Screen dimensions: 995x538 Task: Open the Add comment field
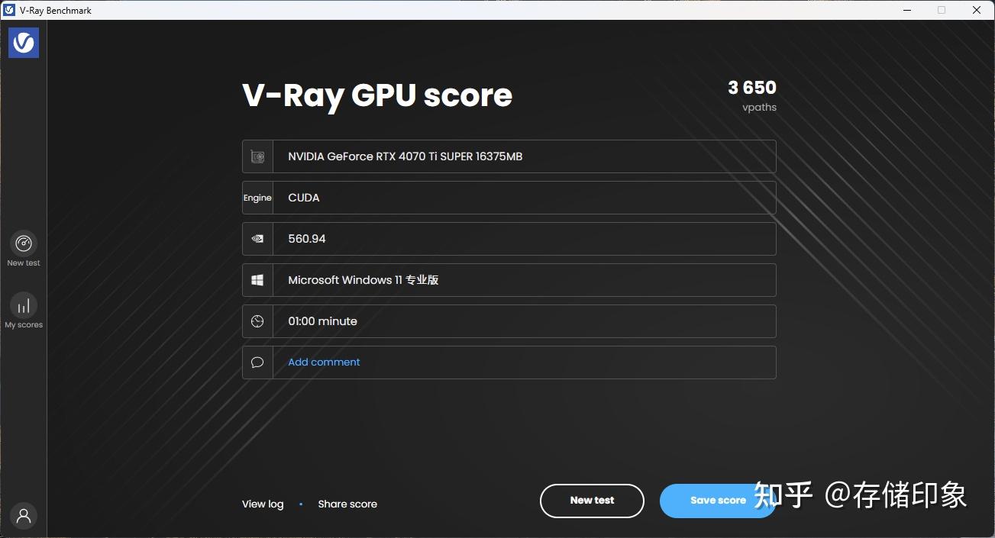[323, 362]
